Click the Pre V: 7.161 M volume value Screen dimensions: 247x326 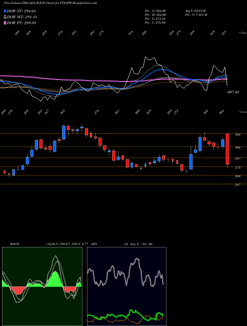tap(196, 15)
